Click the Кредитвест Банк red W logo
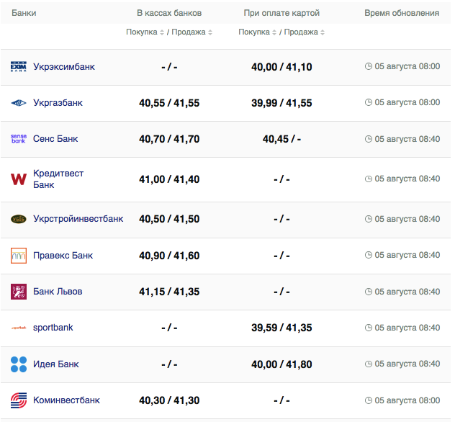 (x=19, y=179)
